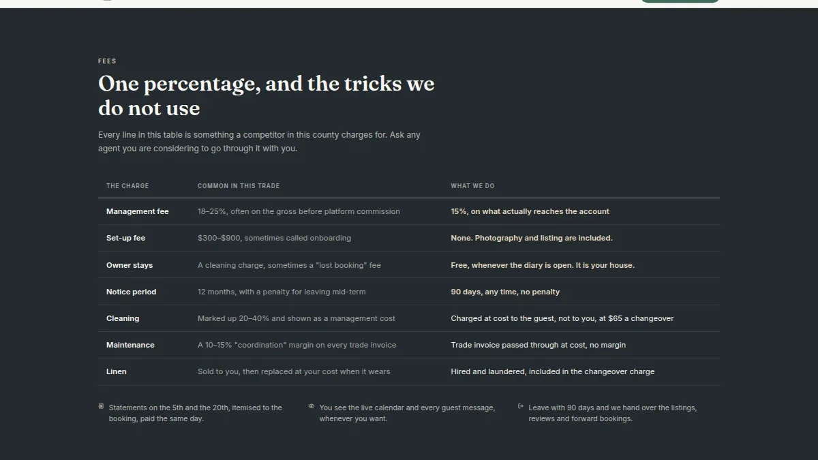Click '15%, on what actually reaches the account'
Screen dimensions: 818x460
click(530, 211)
